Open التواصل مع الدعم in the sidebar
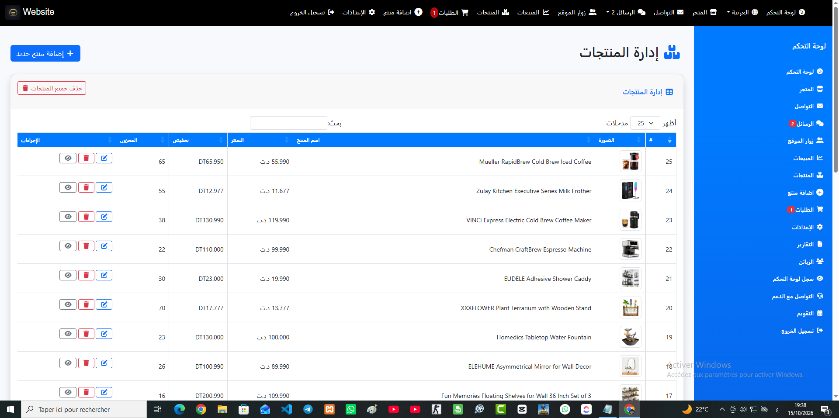The height and width of the screenshot is (418, 839). (x=797, y=296)
